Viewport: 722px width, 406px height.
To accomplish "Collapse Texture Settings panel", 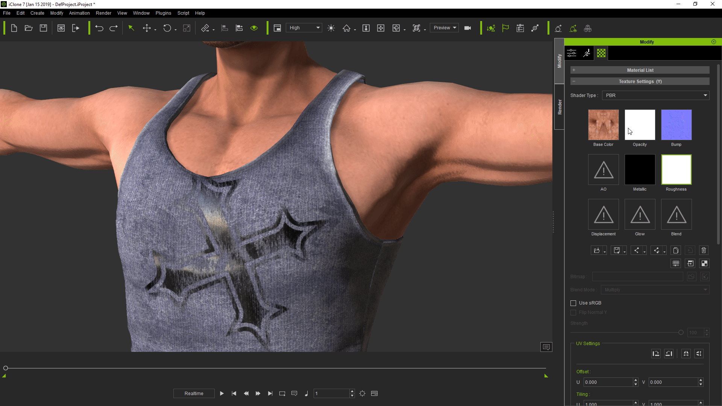I will [574, 81].
